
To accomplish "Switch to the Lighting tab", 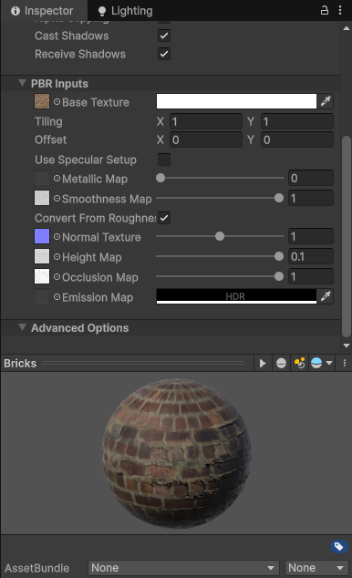I will (125, 11).
